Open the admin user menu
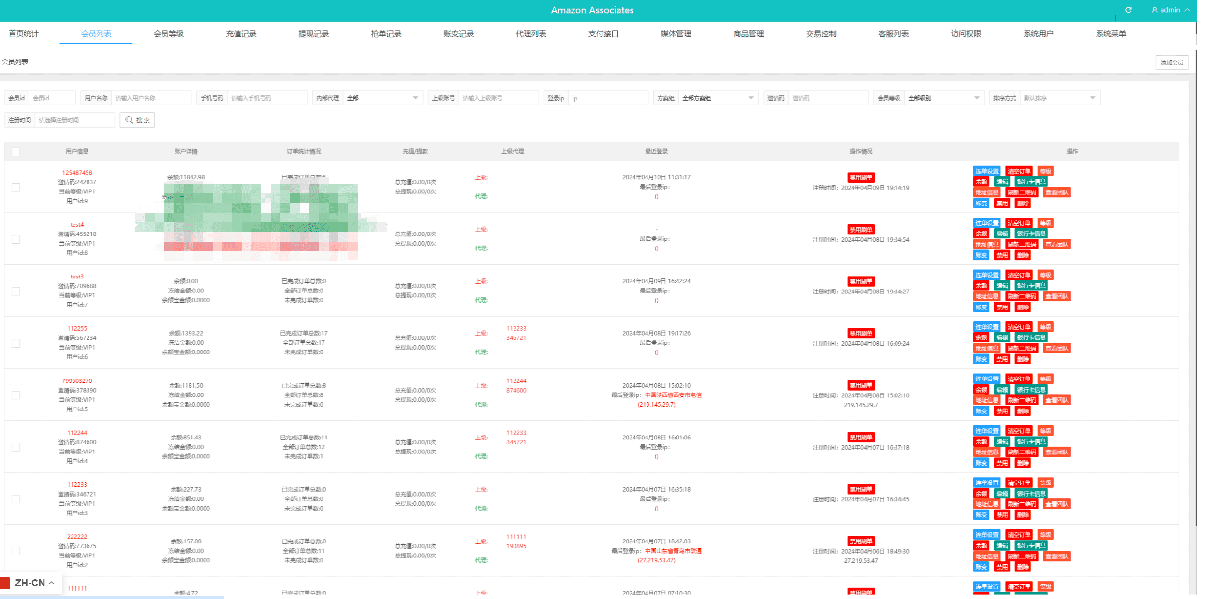The image size is (1205, 599). pyautogui.click(x=1170, y=10)
